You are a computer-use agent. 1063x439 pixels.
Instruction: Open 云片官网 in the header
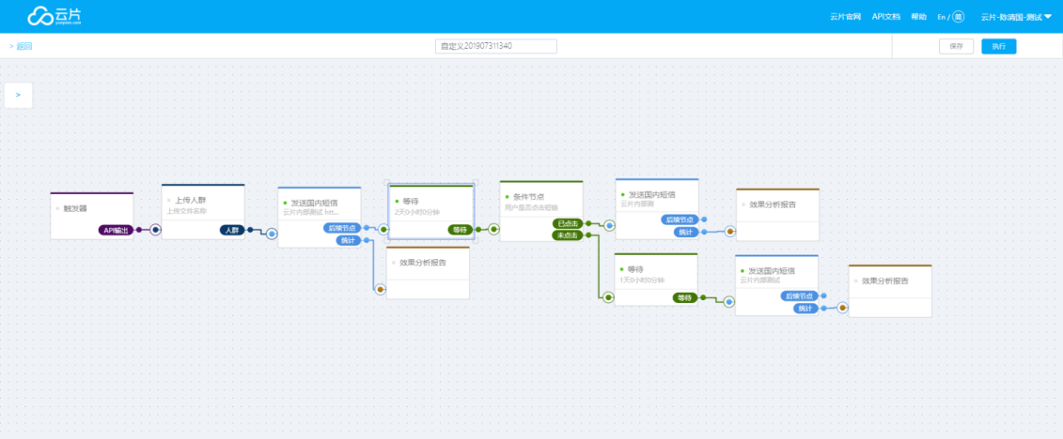[845, 17]
